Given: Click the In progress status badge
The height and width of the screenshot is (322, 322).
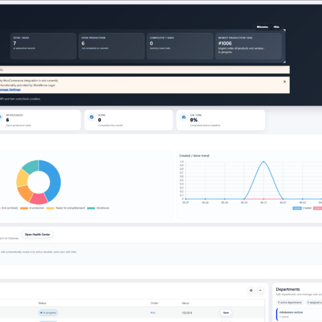Looking at the screenshot, I should click(48, 313).
